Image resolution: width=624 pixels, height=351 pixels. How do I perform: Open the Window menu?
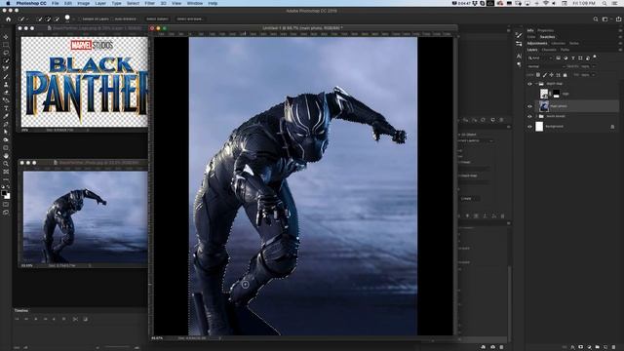click(195, 3)
